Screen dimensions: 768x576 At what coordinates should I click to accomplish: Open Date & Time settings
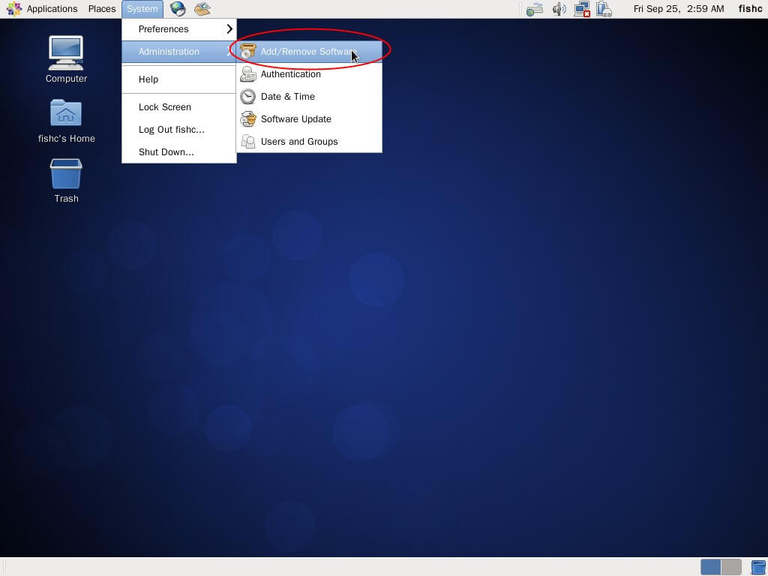(287, 97)
